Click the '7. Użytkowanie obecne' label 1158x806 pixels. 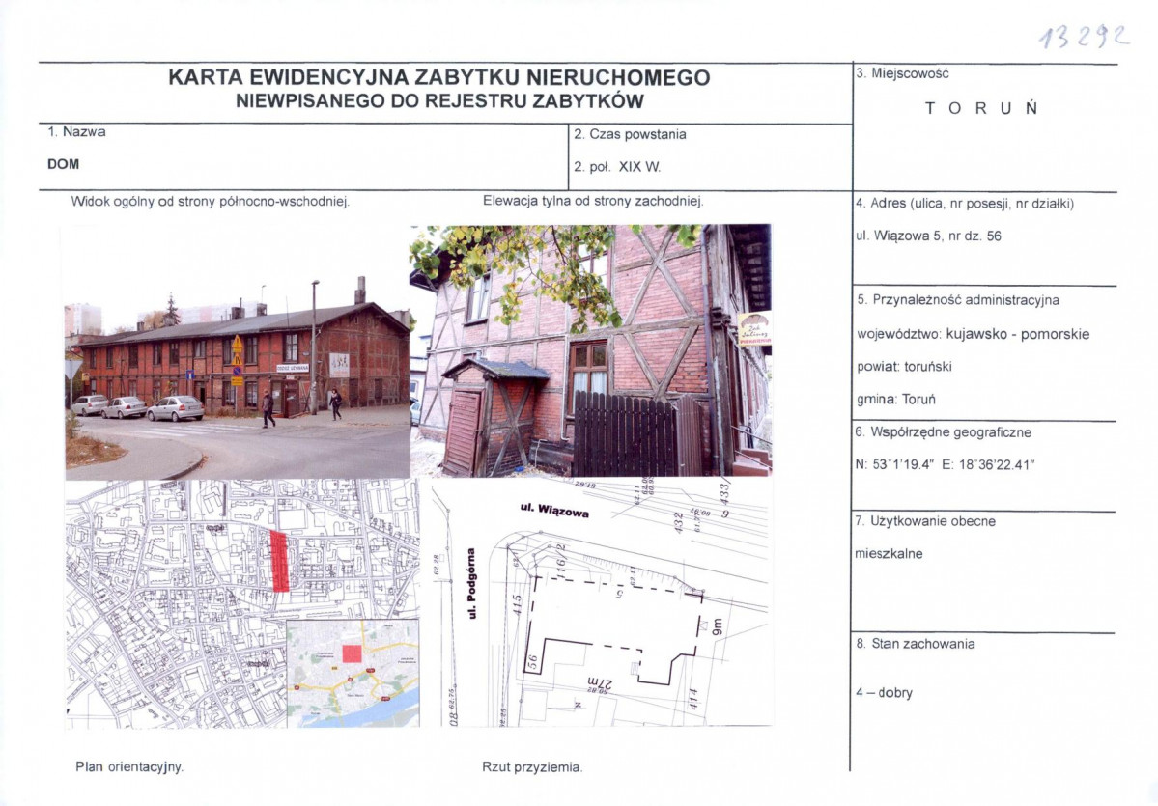point(925,521)
